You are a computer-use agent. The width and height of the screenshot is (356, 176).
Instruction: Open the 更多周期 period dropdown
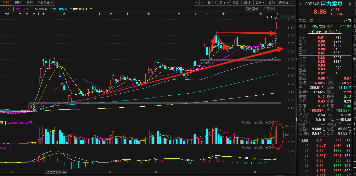pyautogui.click(x=45, y=3)
